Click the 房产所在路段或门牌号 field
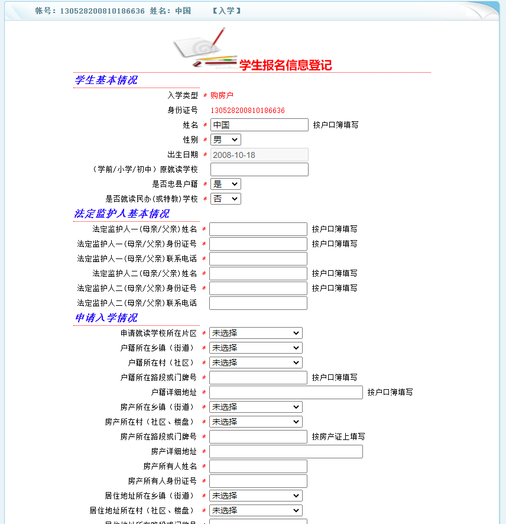This screenshot has width=506, height=524. point(258,436)
